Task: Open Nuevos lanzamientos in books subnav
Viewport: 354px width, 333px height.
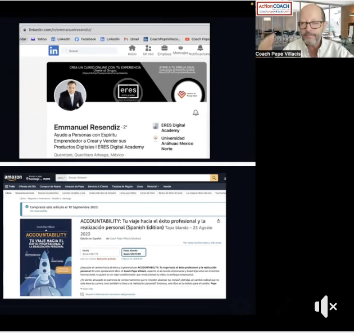Action: (x=48, y=193)
